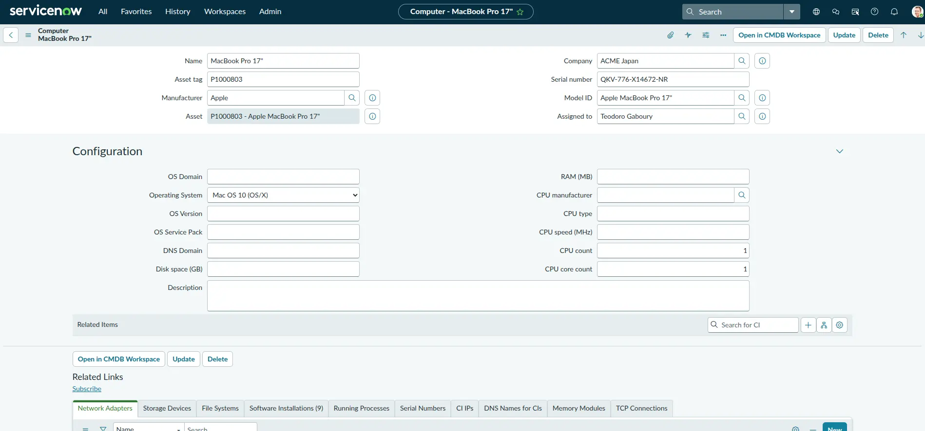Click bottom Open in CMDB Workspace button
The image size is (925, 431).
119,359
